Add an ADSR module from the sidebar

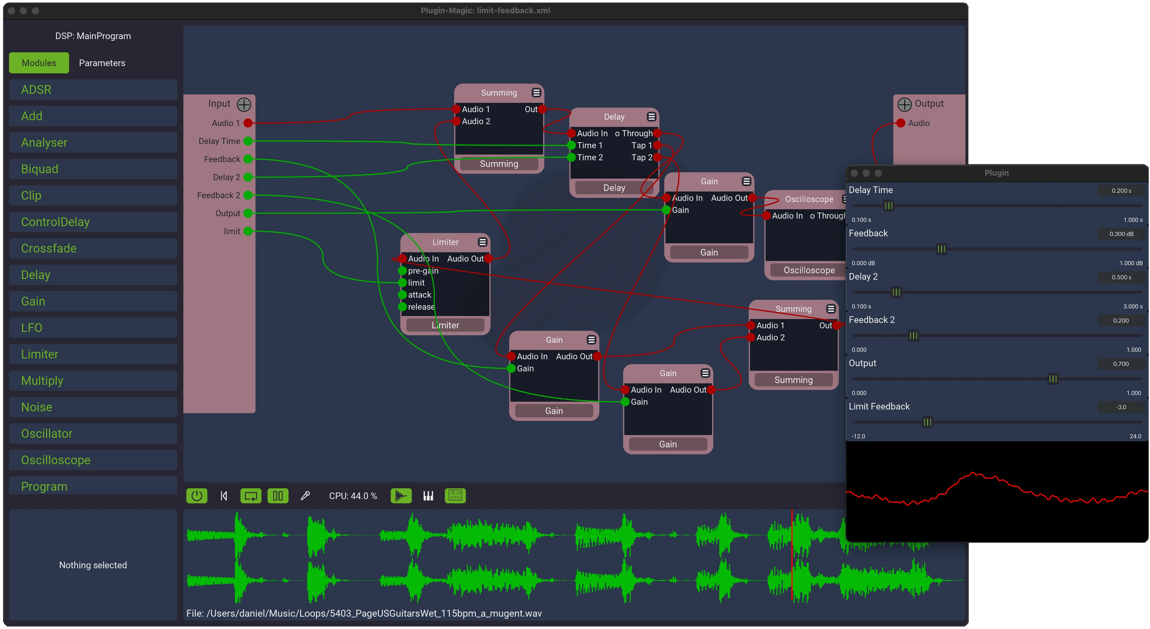click(x=92, y=89)
